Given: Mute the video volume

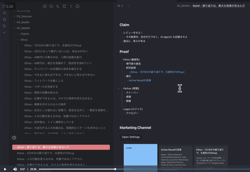Looking at the screenshot, I should 15,169.
